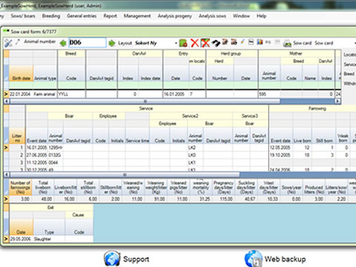Click the service grid horizontal scrollbar
The image size is (356, 267).
pyautogui.click(x=125, y=174)
